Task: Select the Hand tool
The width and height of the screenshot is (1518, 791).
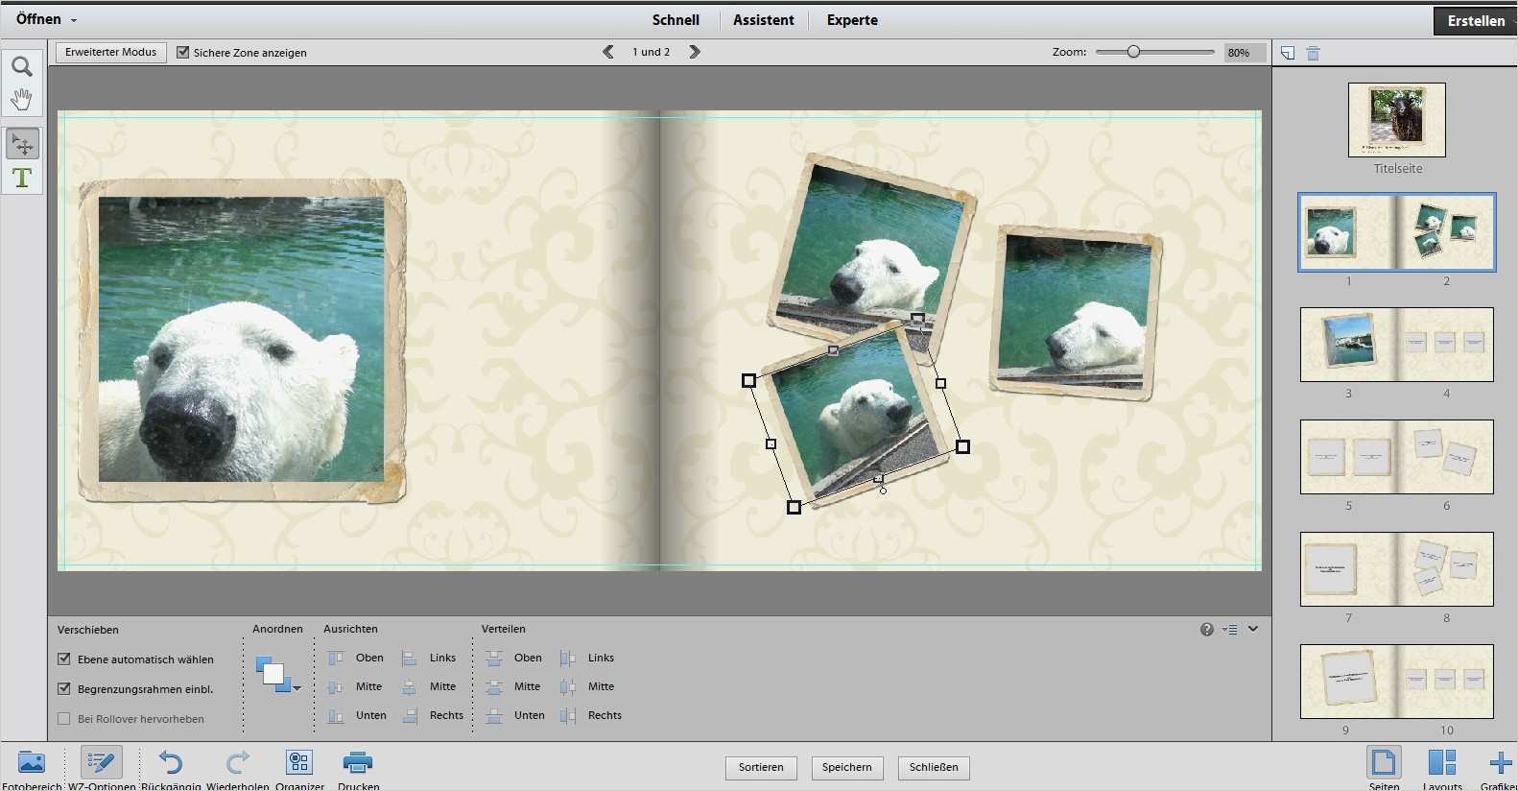Action: pyautogui.click(x=21, y=99)
